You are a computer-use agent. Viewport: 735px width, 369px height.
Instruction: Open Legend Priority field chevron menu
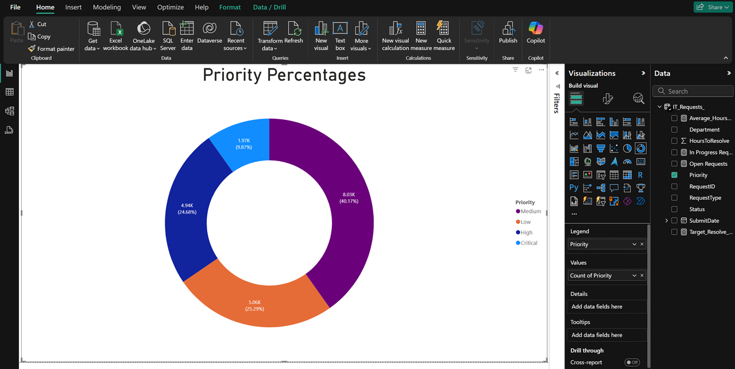coord(635,244)
